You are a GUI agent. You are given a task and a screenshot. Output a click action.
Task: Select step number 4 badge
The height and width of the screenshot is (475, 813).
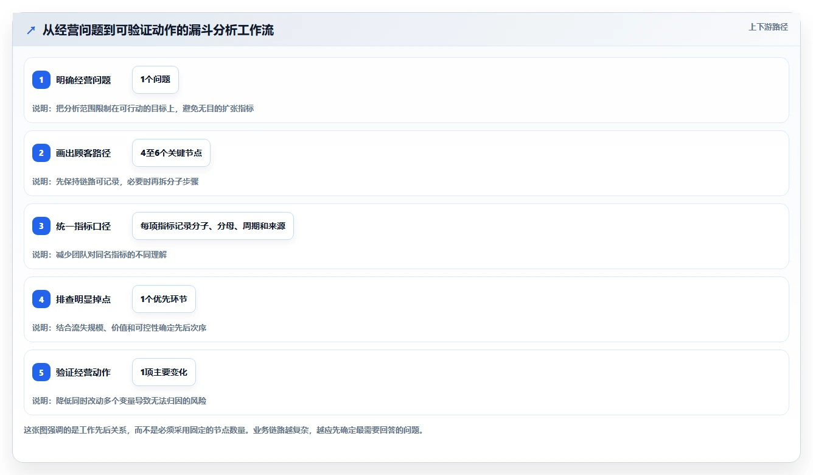41,299
